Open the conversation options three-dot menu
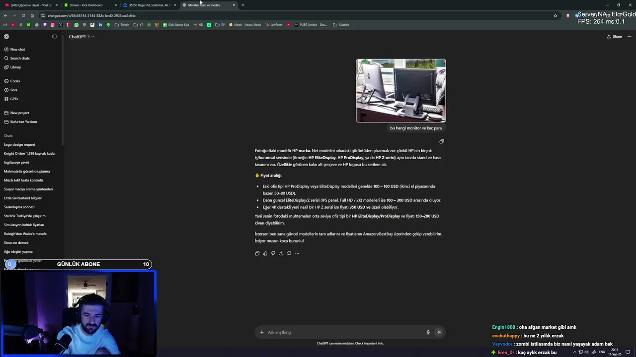This screenshot has width=636, height=357. 629,36
